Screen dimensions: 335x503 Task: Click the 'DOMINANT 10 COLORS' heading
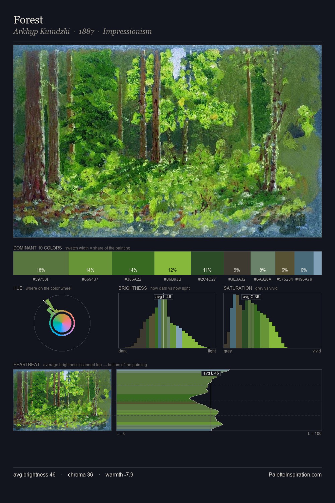(38, 248)
